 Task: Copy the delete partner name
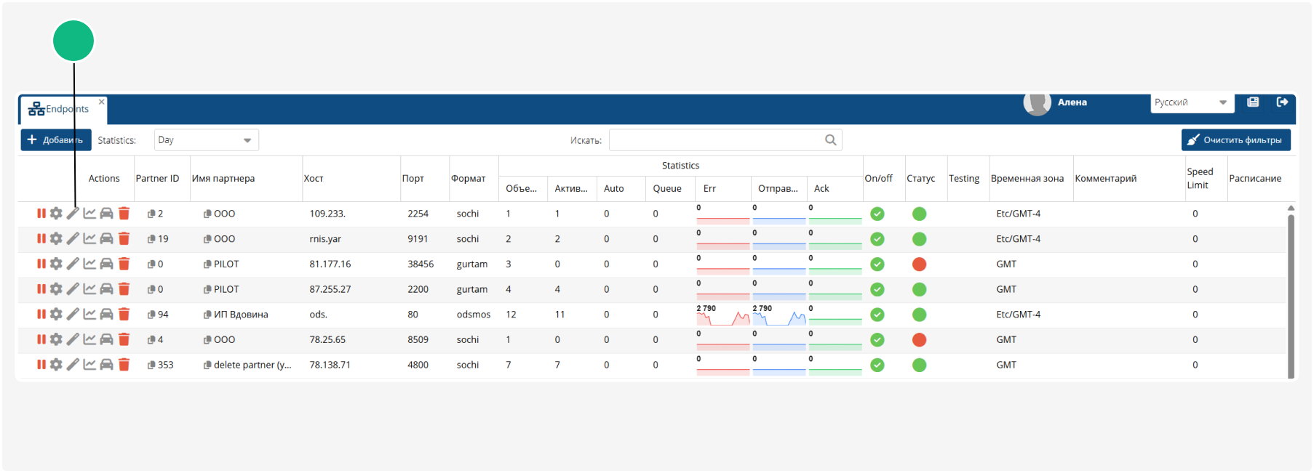tap(207, 365)
